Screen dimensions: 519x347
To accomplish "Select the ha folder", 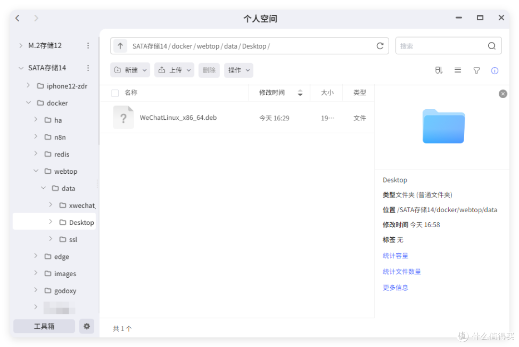I will tap(53, 120).
